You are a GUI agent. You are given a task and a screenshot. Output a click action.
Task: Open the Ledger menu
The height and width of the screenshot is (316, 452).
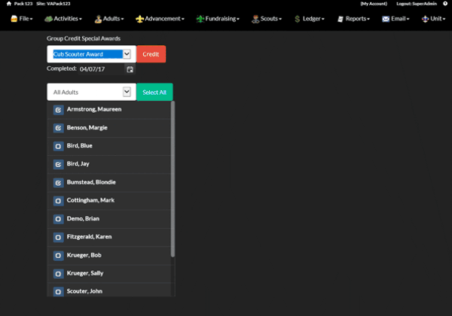tap(310, 19)
